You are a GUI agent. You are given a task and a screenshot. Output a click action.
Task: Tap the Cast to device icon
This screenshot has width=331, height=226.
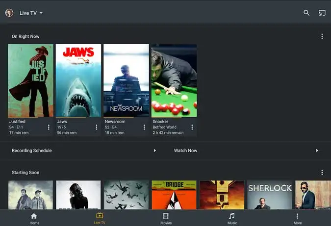tap(322, 13)
